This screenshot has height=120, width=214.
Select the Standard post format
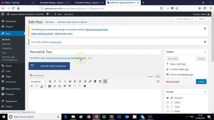coord(168,98)
